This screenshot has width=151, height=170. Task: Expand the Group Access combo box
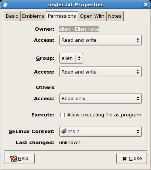100,72
